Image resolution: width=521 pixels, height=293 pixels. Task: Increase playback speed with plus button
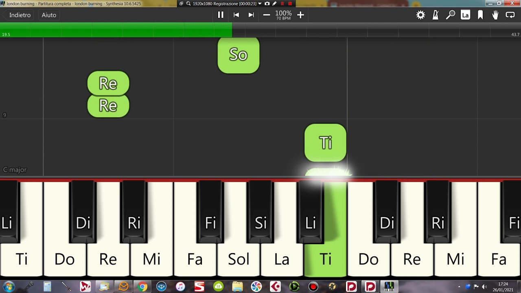point(300,15)
